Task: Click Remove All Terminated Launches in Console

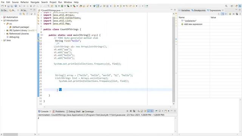Action: pyautogui.click(x=134, y=111)
